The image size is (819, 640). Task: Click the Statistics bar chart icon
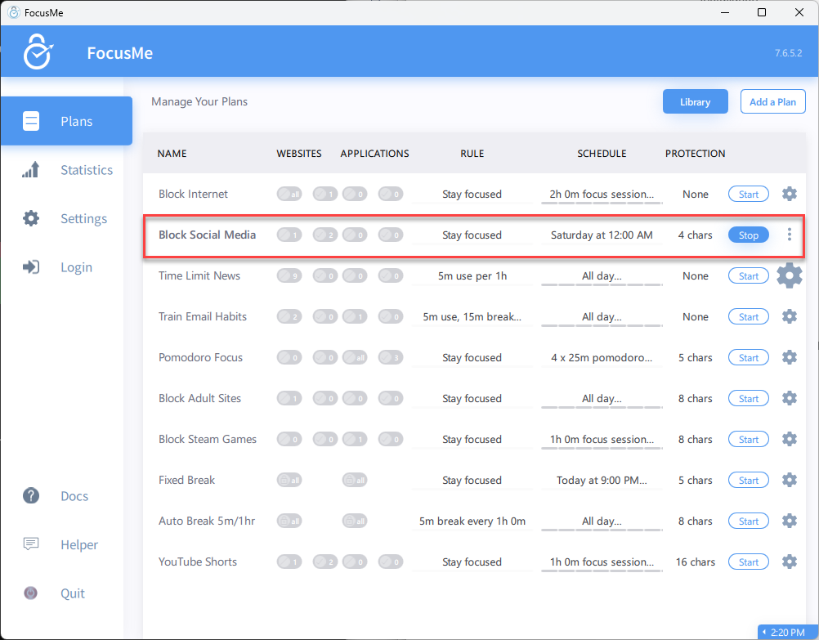point(31,170)
